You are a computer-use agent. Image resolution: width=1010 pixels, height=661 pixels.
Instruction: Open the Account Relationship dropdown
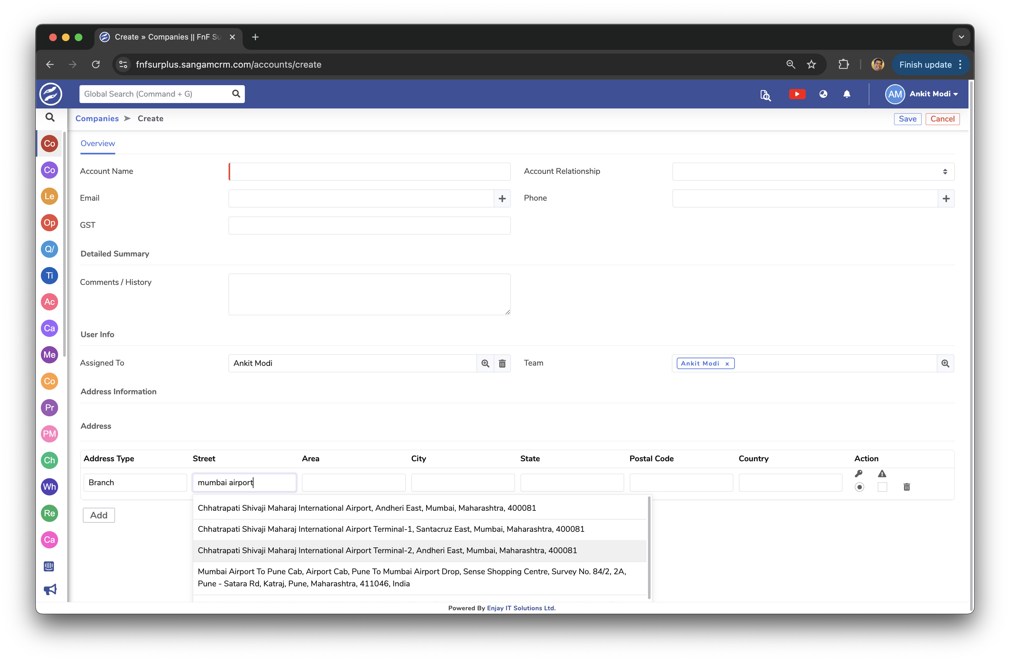coord(813,172)
